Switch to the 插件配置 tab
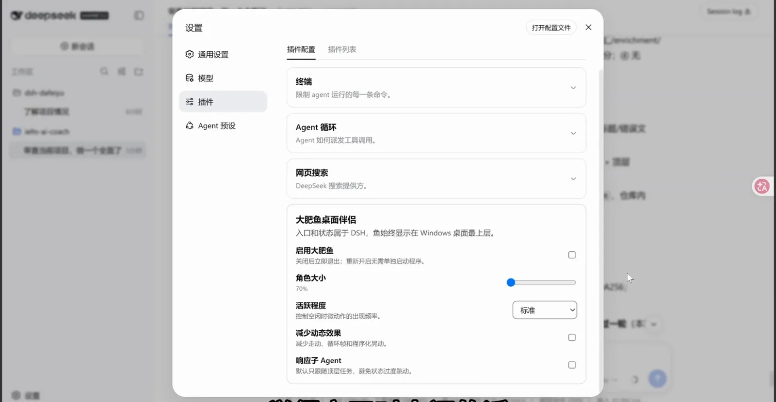 (301, 49)
